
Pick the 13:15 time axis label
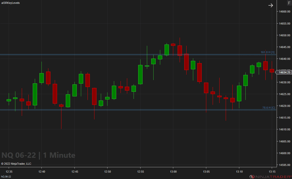pos(272,171)
